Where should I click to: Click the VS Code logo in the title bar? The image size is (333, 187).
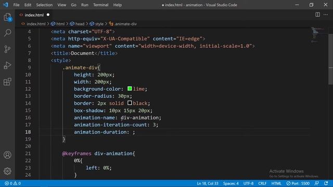point(6,5)
